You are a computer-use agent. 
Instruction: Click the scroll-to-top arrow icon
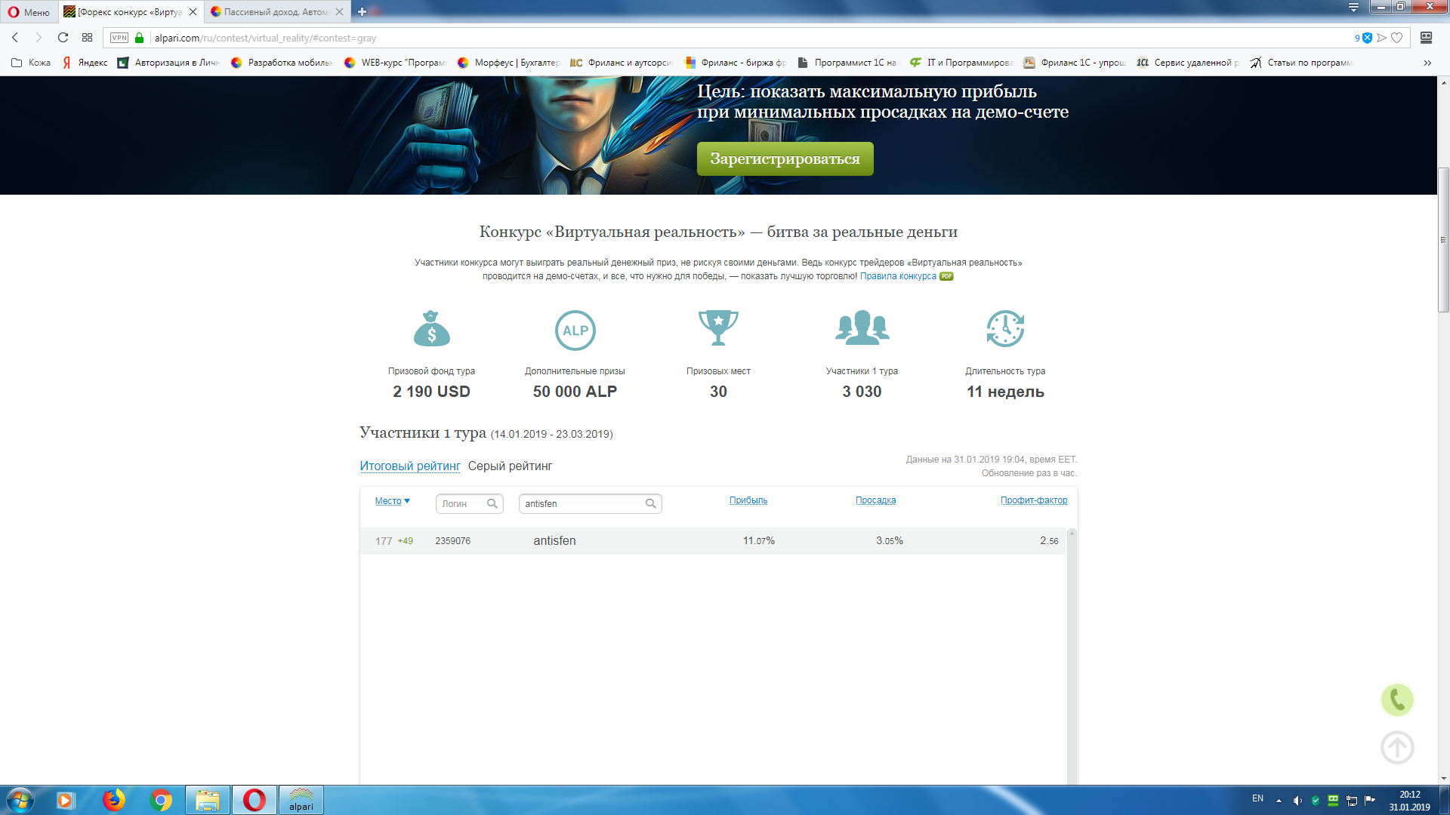[x=1397, y=748]
